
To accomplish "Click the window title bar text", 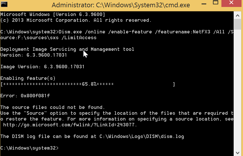I will click(x=121, y=5).
